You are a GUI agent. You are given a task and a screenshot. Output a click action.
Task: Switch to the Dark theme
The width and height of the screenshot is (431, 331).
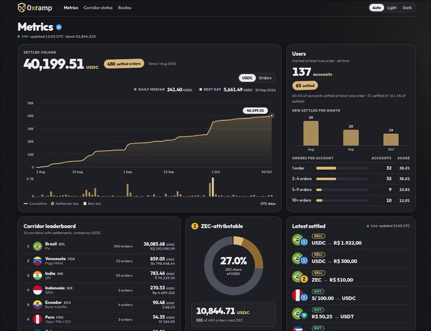click(x=407, y=8)
